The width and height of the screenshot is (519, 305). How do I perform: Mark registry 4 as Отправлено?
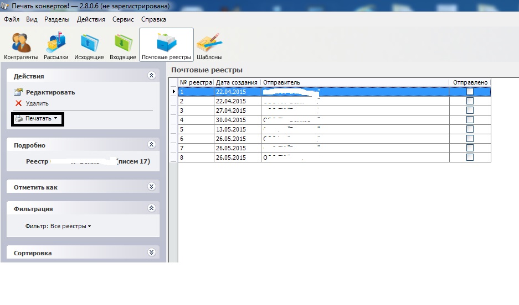click(470, 120)
